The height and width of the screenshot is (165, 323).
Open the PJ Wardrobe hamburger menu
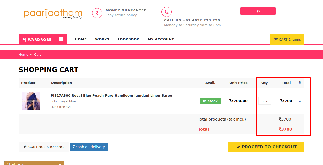click(61, 39)
